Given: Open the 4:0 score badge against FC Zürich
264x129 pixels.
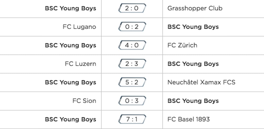Looking at the screenshot, I should [132, 45].
